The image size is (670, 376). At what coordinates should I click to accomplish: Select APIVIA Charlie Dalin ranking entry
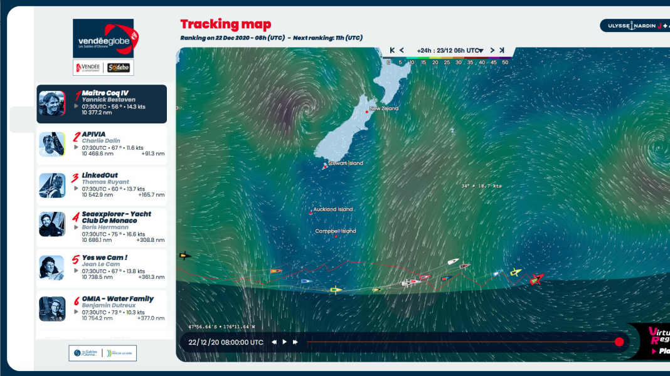click(x=102, y=145)
